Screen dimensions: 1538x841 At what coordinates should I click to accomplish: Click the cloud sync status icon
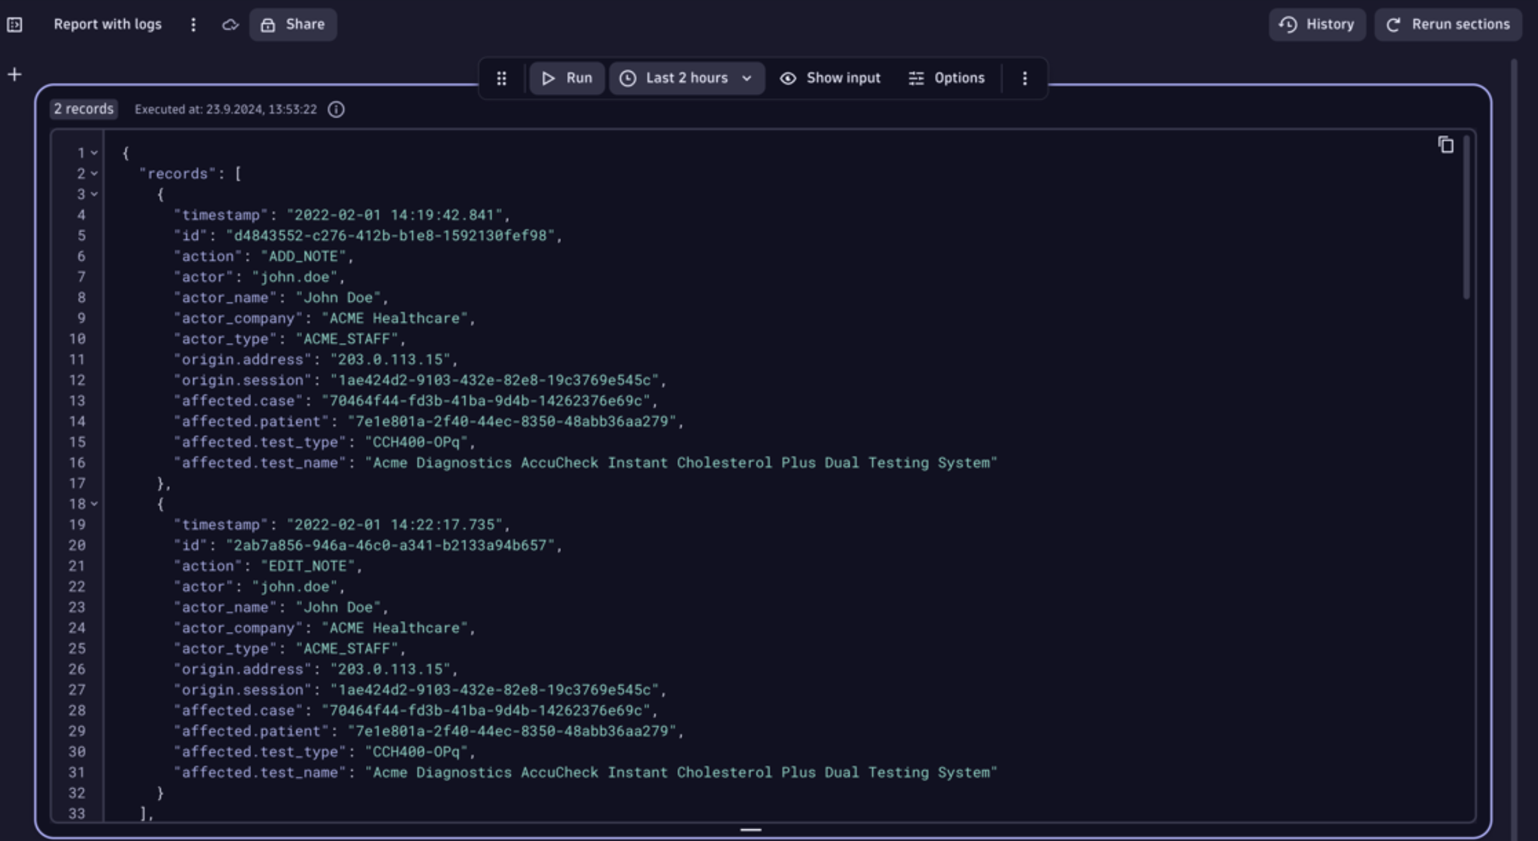pos(230,25)
